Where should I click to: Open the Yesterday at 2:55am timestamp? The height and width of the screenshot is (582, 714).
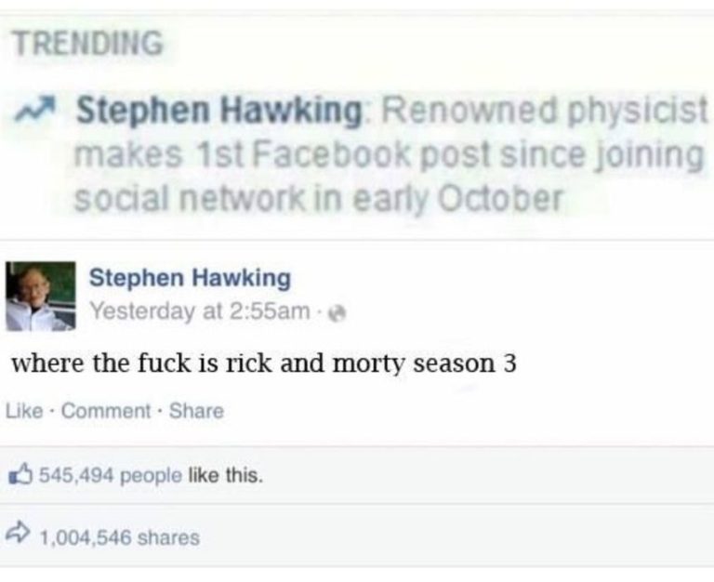[x=200, y=311]
